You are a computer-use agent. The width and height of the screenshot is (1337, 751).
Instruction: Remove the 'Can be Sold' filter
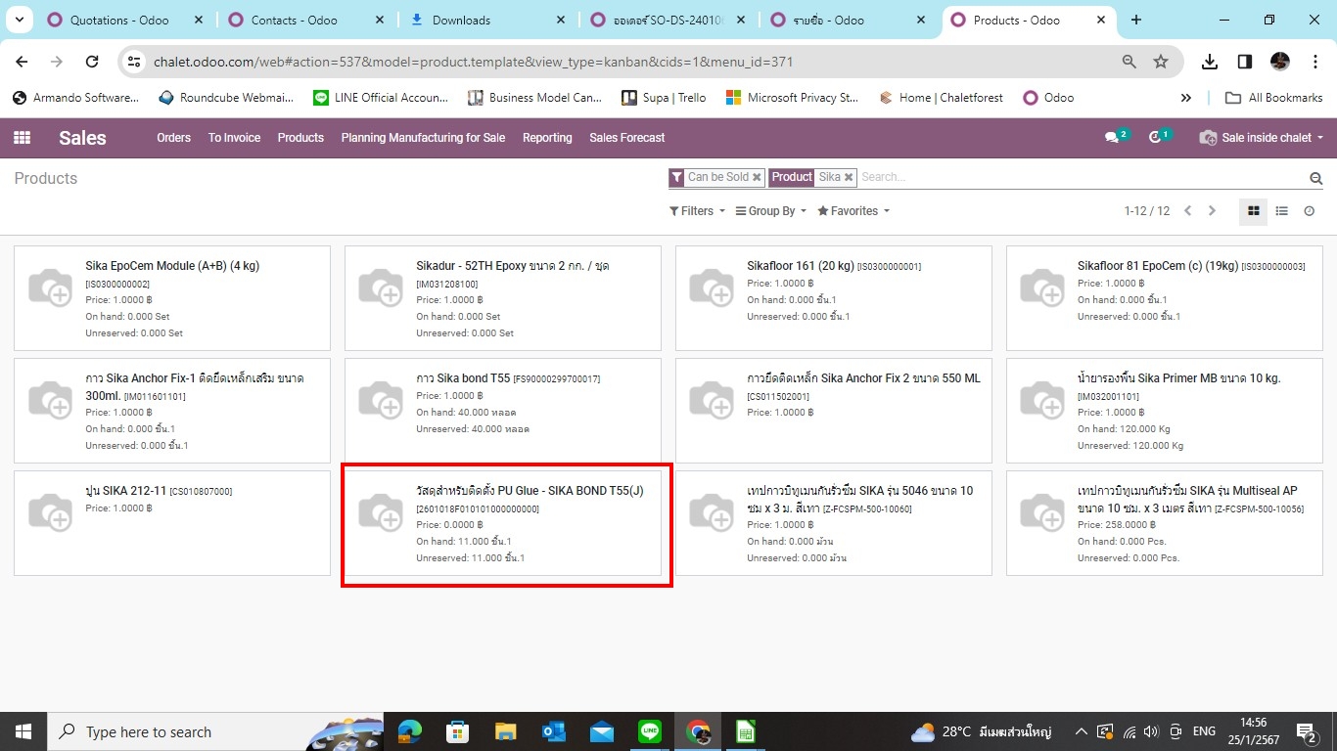757,177
